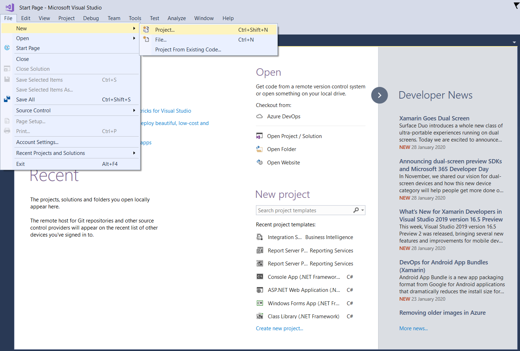The image size is (520, 351).
Task: Click the Open Folder icon
Action: click(x=259, y=149)
